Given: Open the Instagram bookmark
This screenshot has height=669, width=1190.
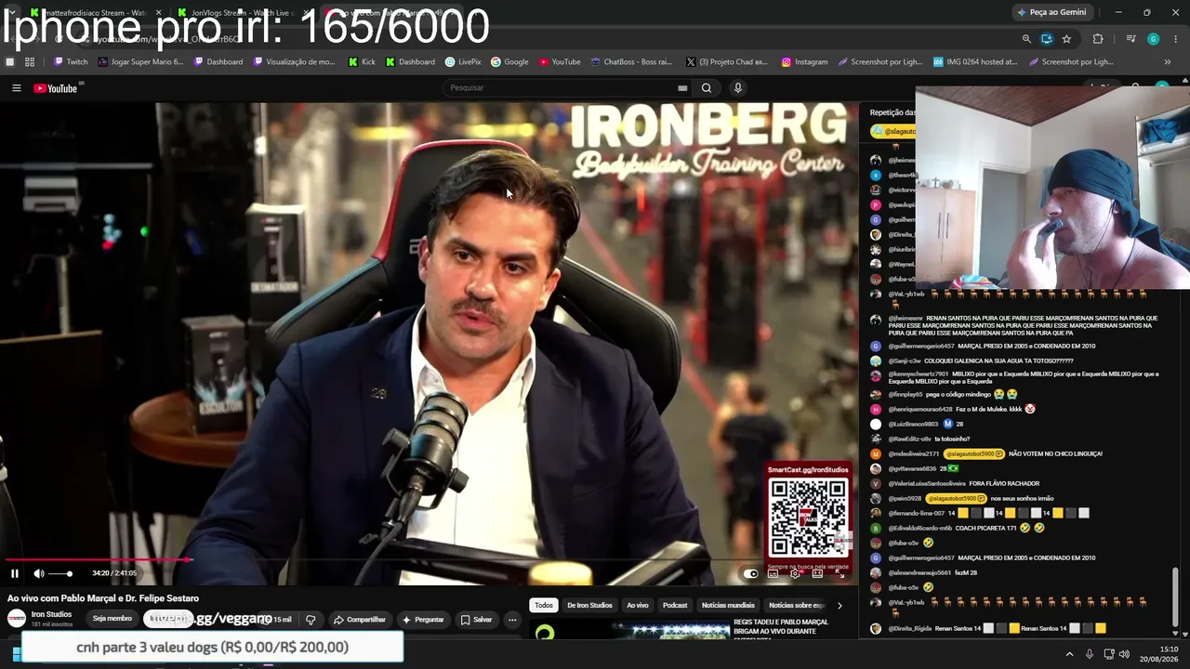Looking at the screenshot, I should coord(804,62).
